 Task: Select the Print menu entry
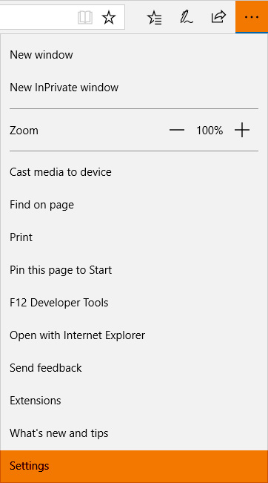(134, 237)
